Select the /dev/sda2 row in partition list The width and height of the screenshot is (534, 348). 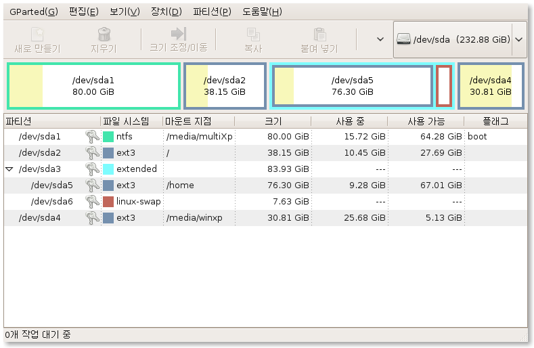(265, 153)
